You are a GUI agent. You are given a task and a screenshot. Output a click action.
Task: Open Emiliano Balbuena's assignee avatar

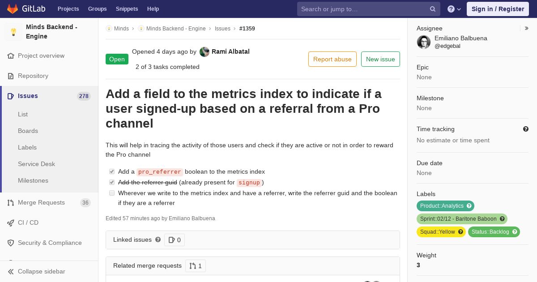click(424, 42)
